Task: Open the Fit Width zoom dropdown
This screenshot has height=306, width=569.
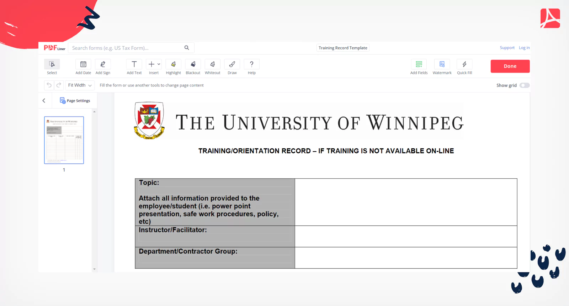Action: coord(80,85)
